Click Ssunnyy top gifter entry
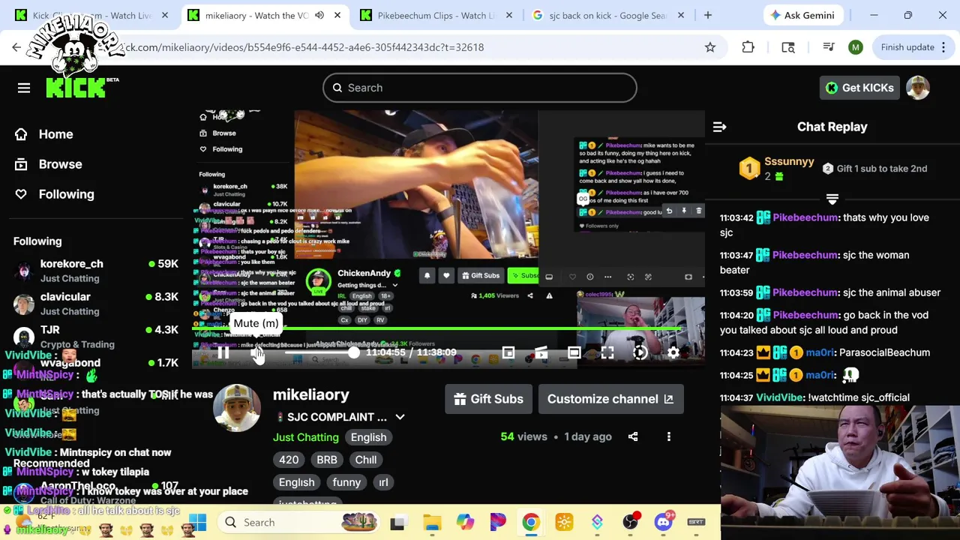The height and width of the screenshot is (540, 960). [777, 169]
